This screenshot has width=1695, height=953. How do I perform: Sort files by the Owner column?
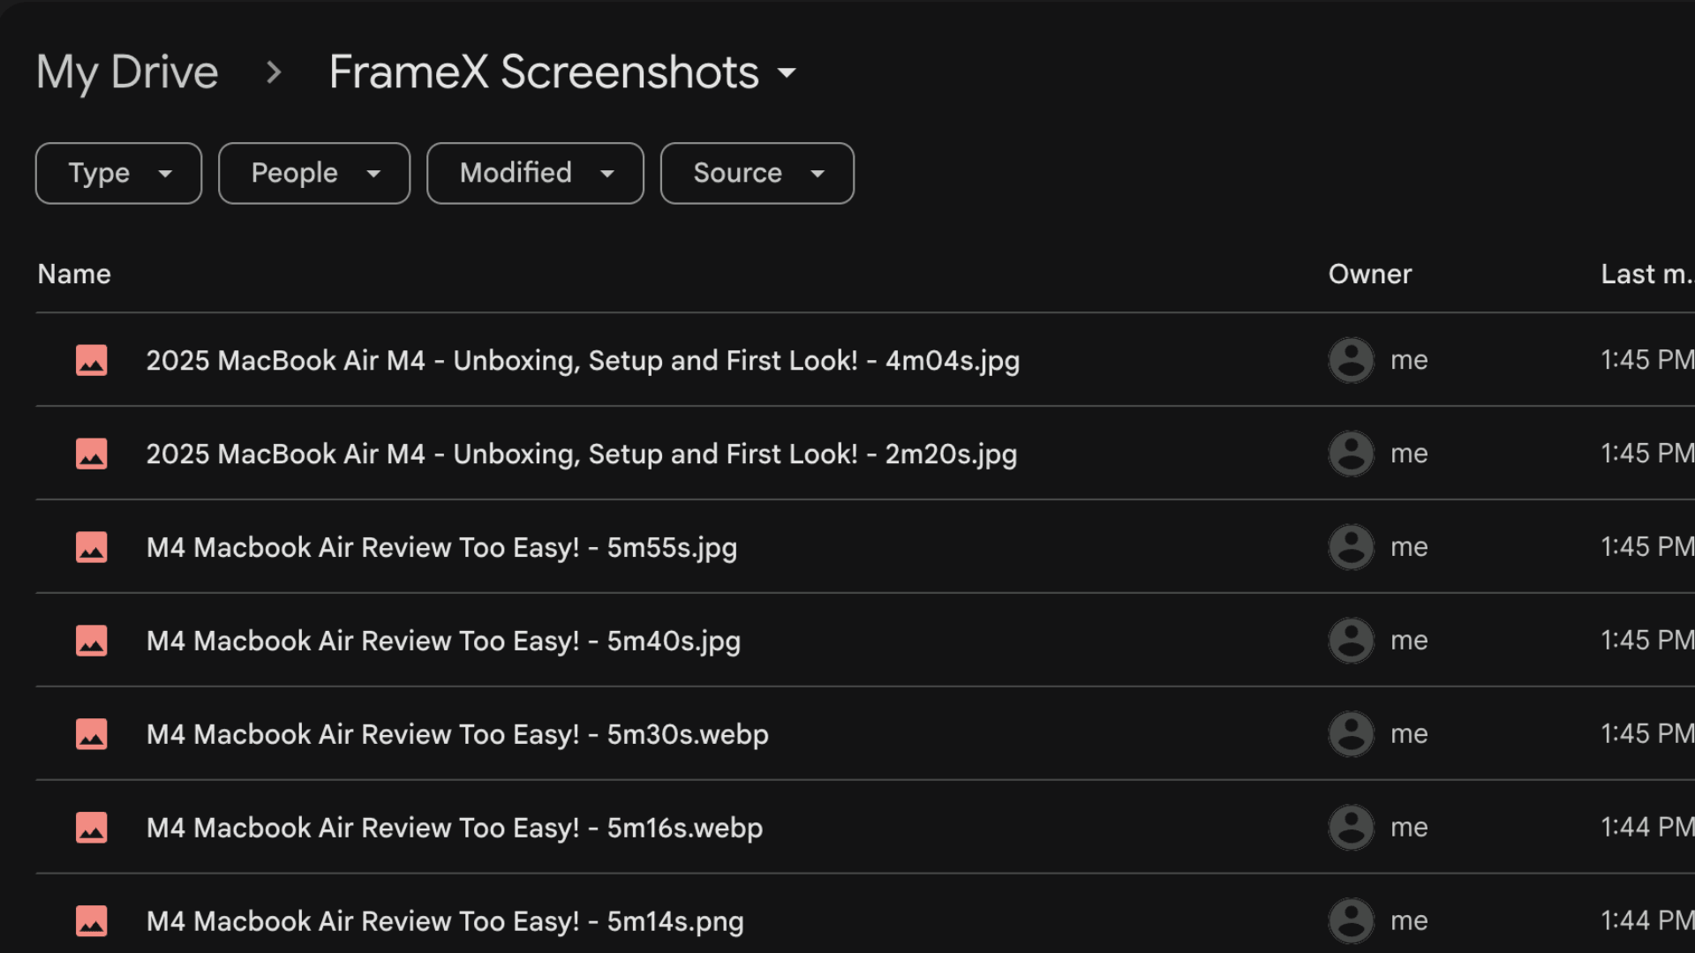pos(1369,274)
